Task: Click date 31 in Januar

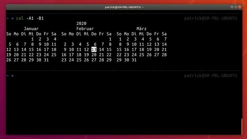Action: 46,60
